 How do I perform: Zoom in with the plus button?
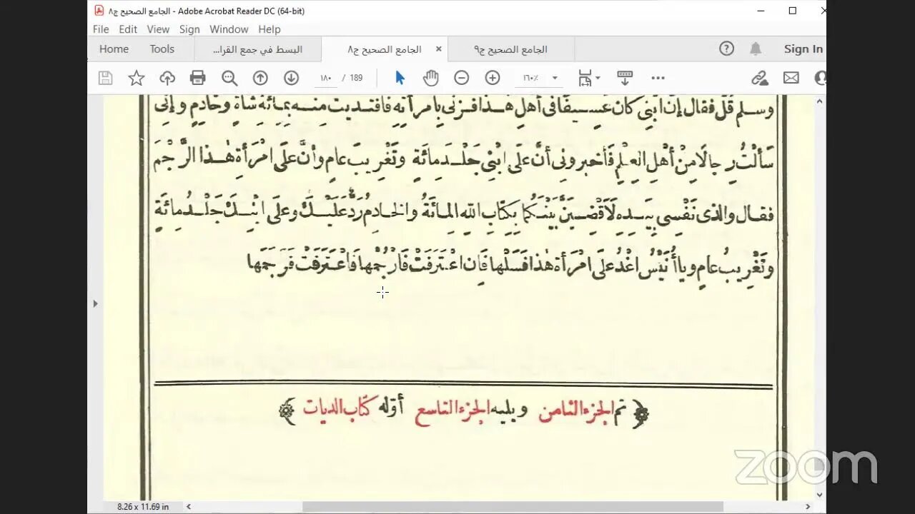click(493, 78)
